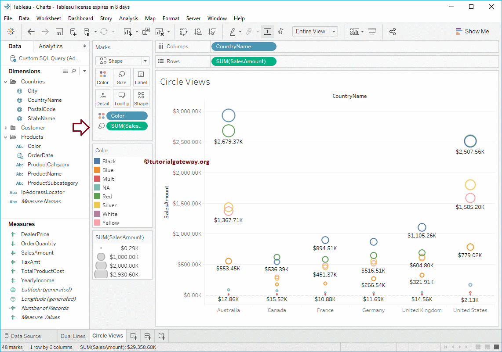This screenshot has width=502, height=352.
Task: Click the Duplicate sheet icon
Action: coord(146,31)
